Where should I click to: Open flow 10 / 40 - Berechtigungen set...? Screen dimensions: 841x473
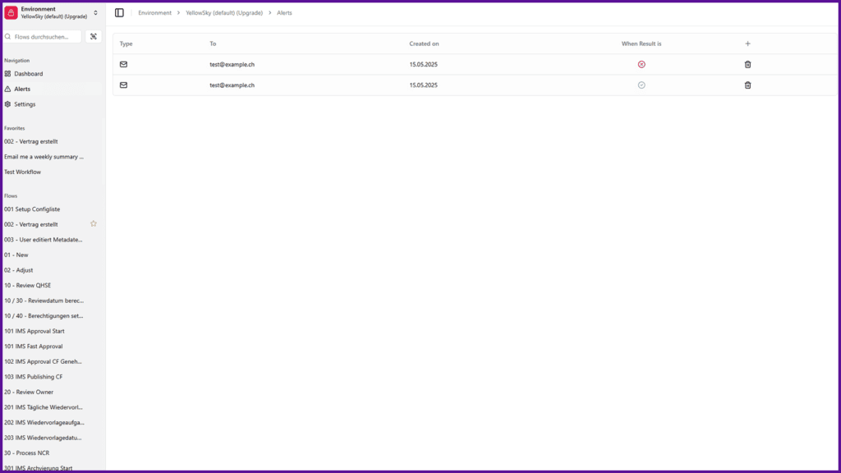(44, 316)
